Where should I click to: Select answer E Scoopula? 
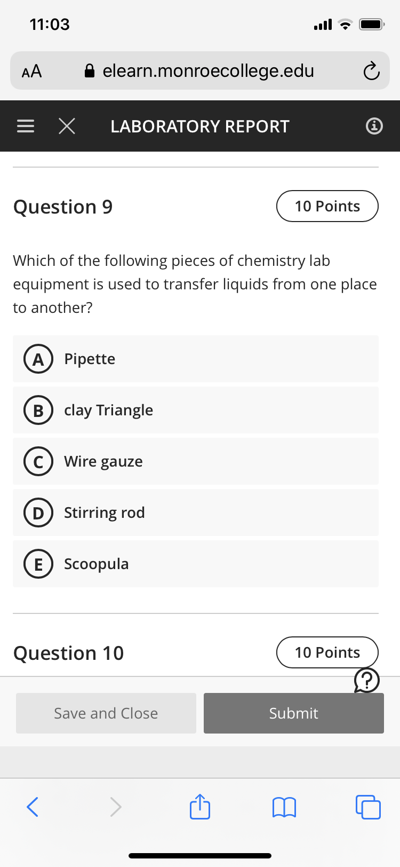pos(196,564)
